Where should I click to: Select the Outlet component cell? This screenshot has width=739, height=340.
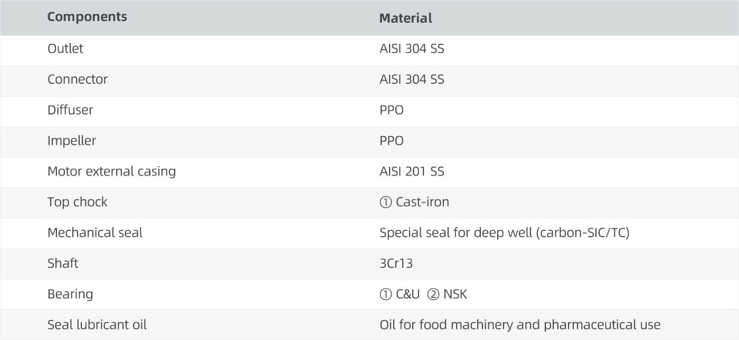click(x=65, y=48)
